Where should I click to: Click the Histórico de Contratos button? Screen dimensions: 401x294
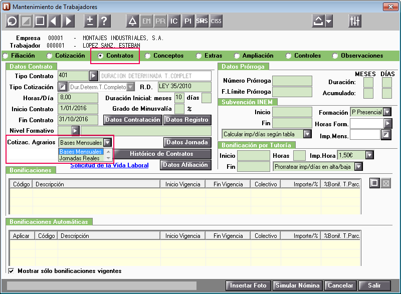pyautogui.click(x=161, y=154)
